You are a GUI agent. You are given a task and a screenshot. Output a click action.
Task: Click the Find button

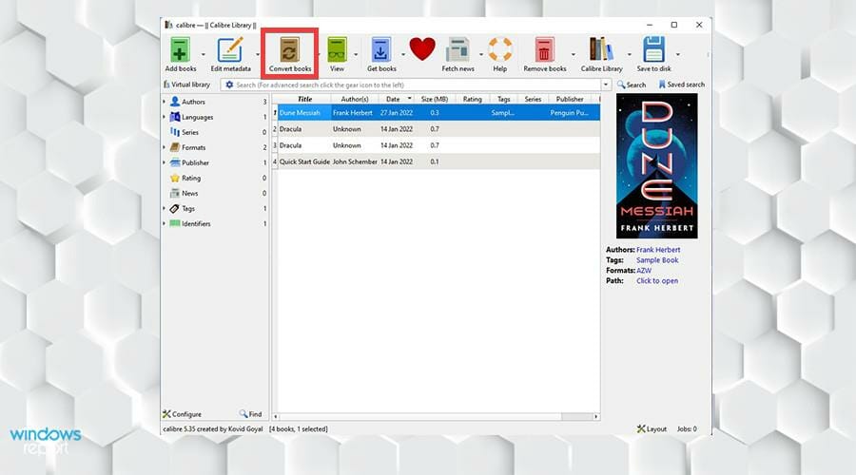point(250,414)
